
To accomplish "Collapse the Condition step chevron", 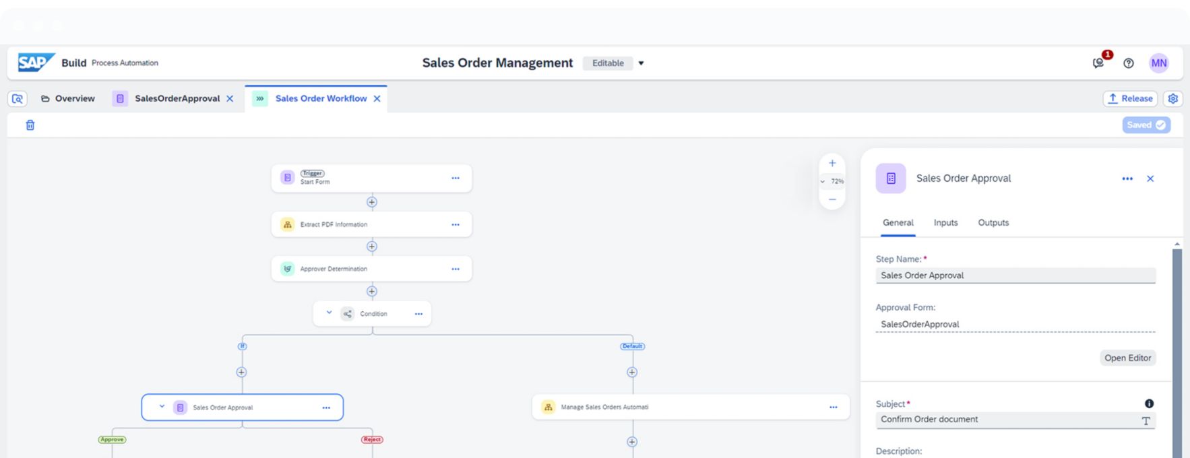I will click(329, 313).
